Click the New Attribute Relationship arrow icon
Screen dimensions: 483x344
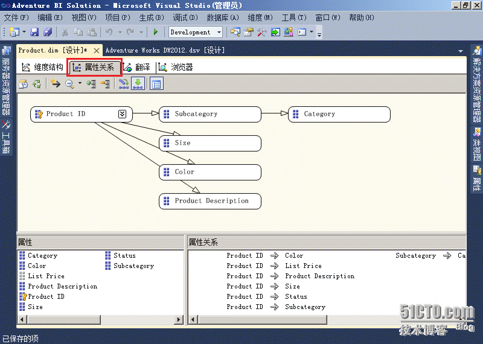[x=56, y=83]
